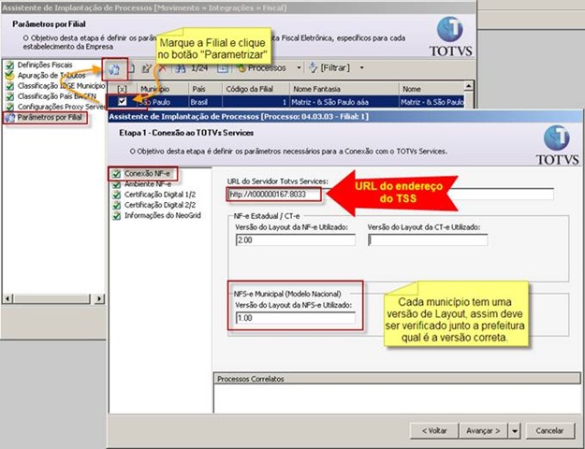The width and height of the screenshot is (585, 449).
Task: Click the CT-e layout version field
Action: point(428,240)
